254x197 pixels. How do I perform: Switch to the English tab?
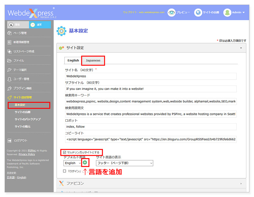[73, 60]
